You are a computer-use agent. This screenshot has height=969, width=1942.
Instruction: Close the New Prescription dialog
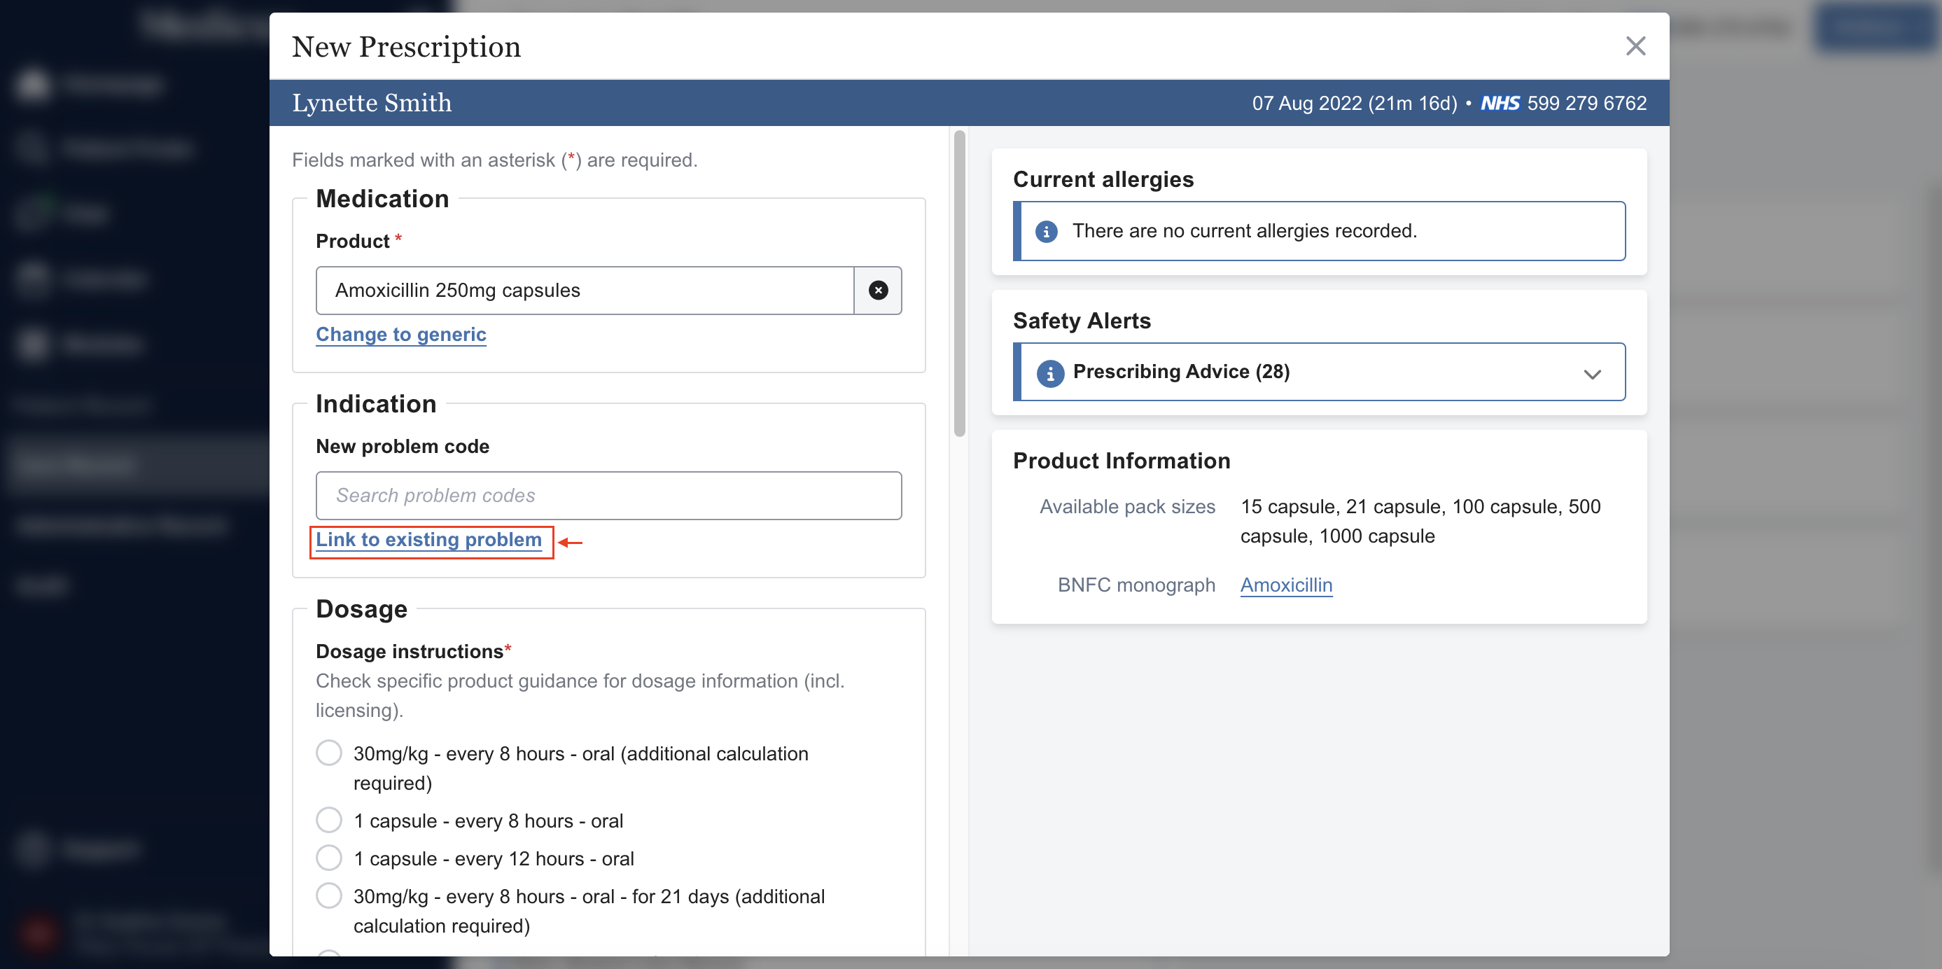tap(1635, 46)
